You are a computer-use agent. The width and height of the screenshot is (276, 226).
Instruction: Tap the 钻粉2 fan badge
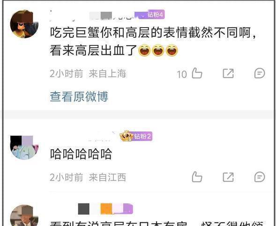[142, 136]
